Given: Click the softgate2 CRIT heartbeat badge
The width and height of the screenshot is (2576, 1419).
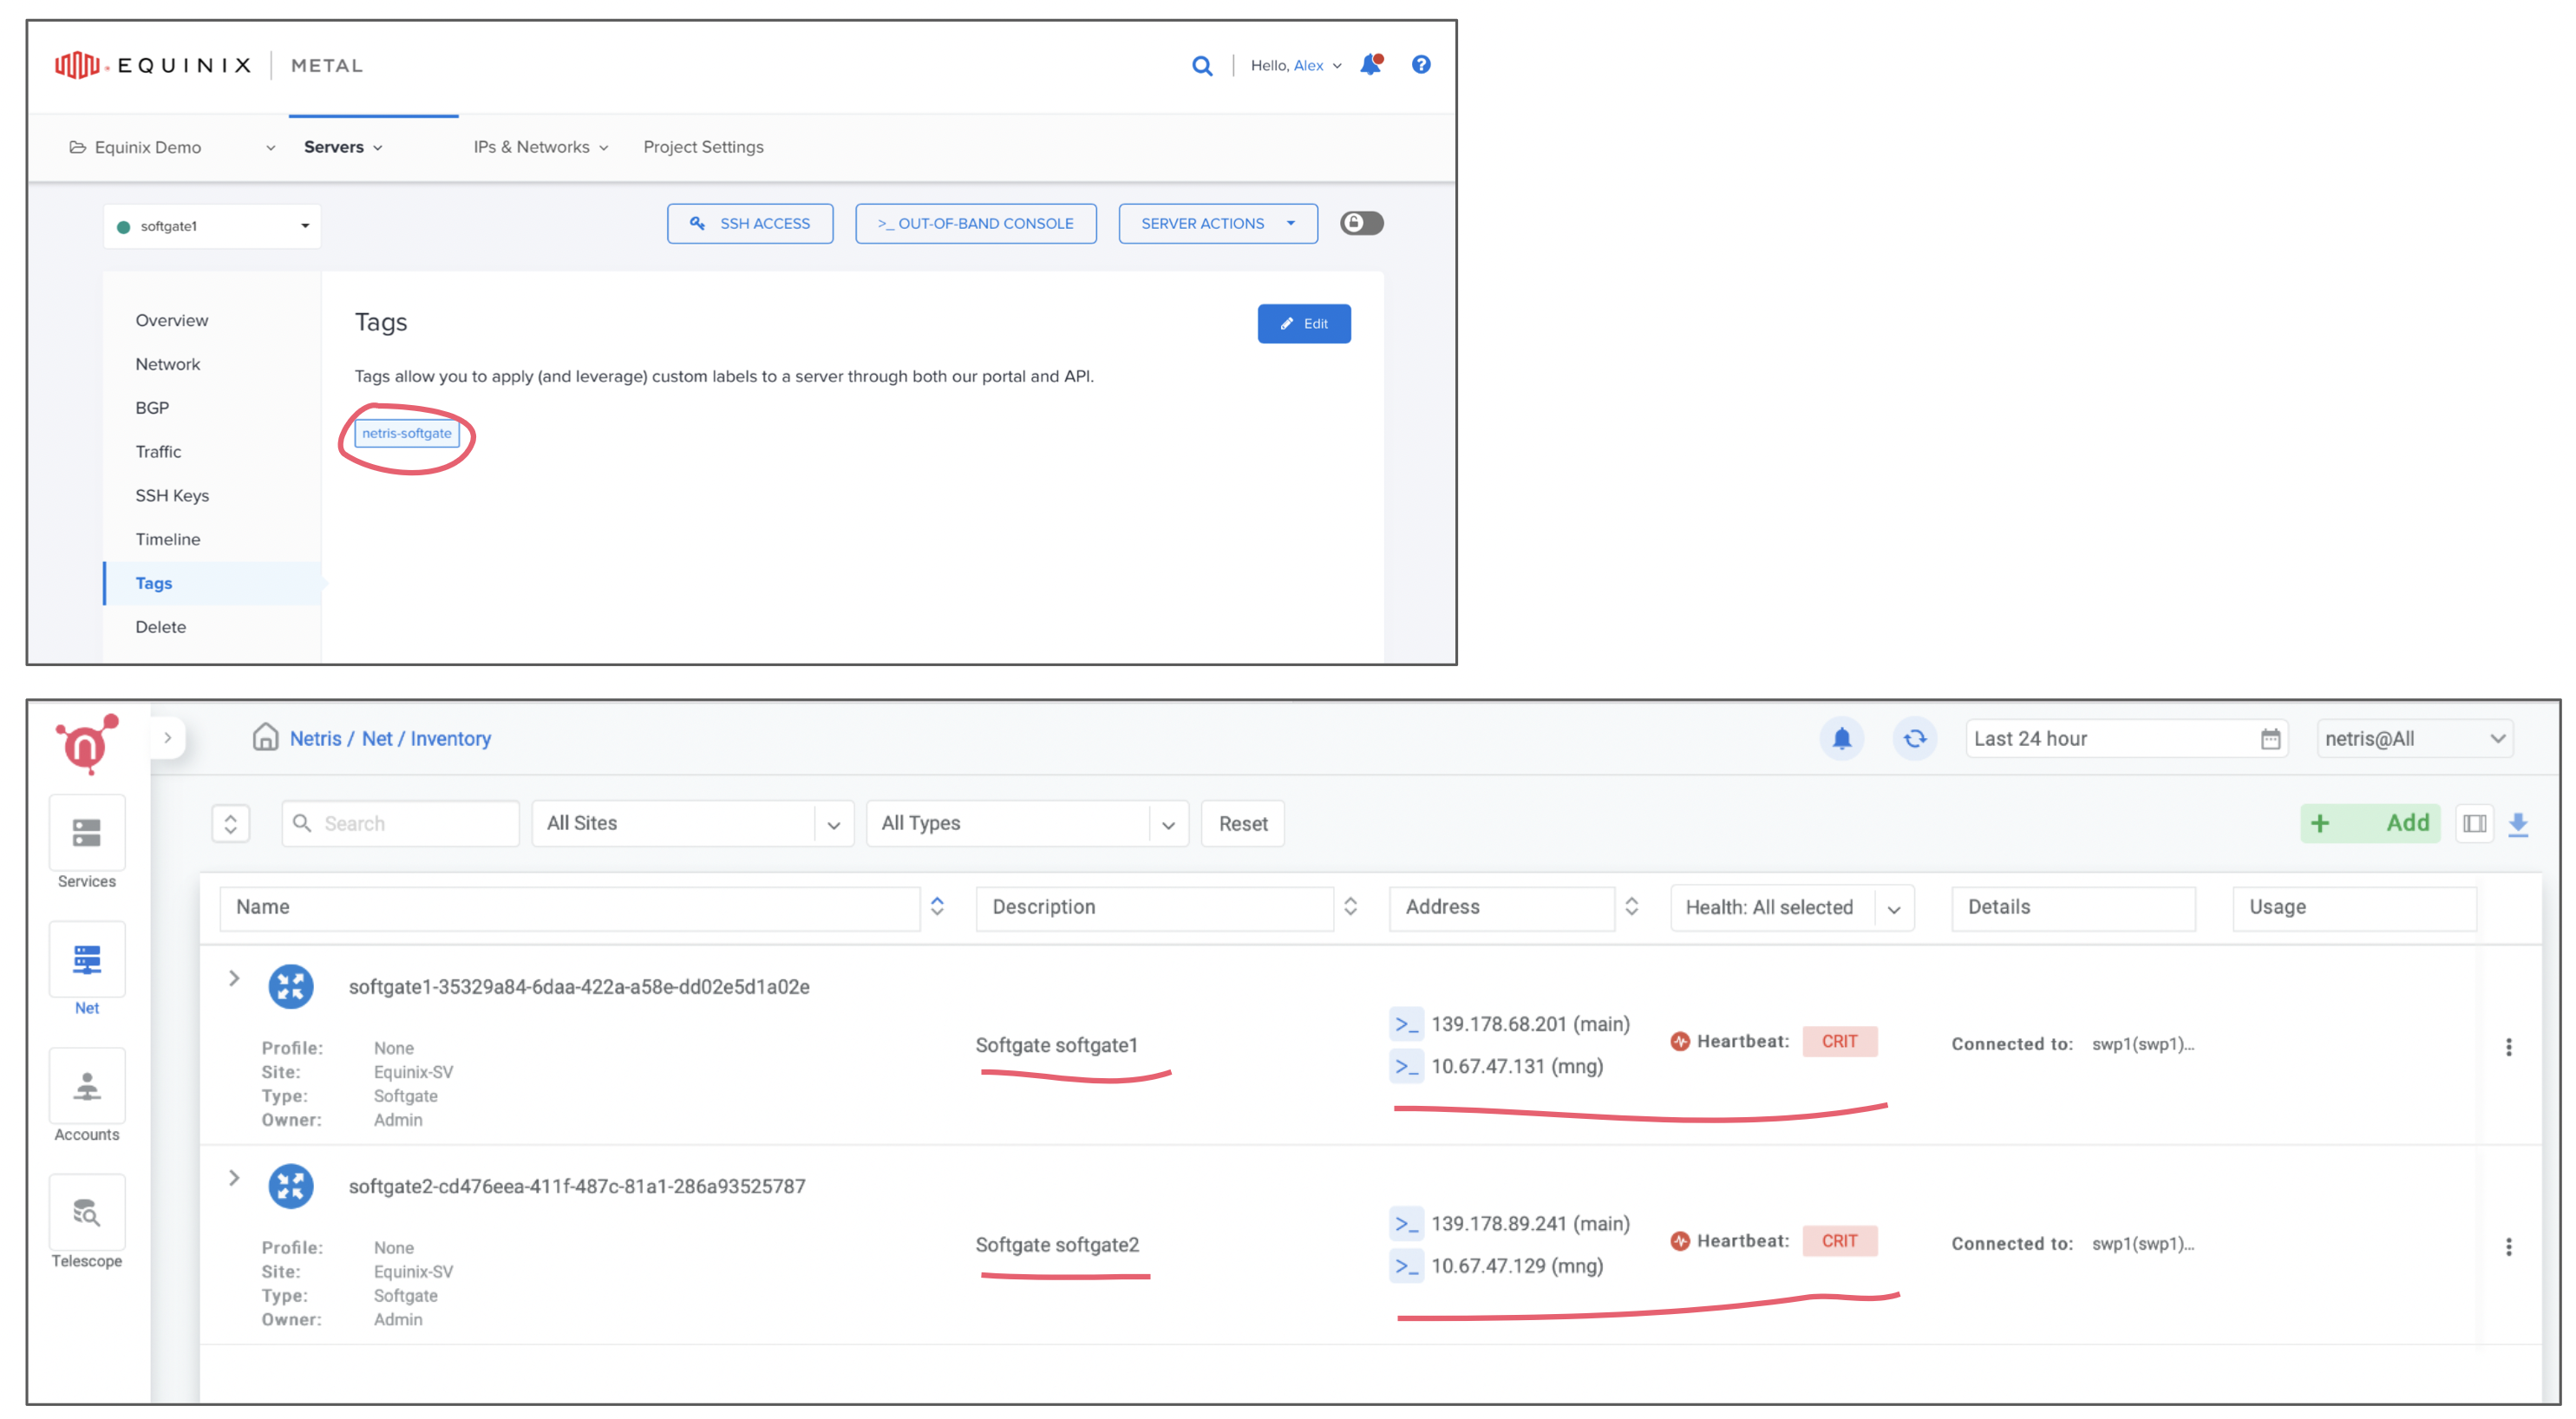Looking at the screenshot, I should (x=1840, y=1241).
